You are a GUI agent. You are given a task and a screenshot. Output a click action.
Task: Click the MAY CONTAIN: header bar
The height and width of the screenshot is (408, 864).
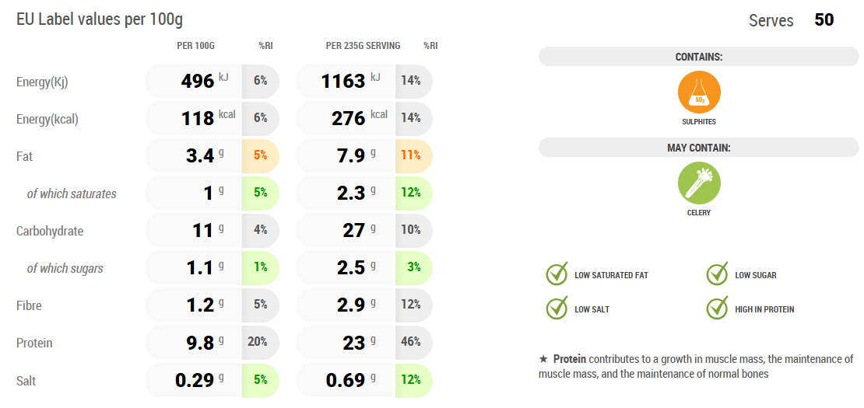point(698,148)
